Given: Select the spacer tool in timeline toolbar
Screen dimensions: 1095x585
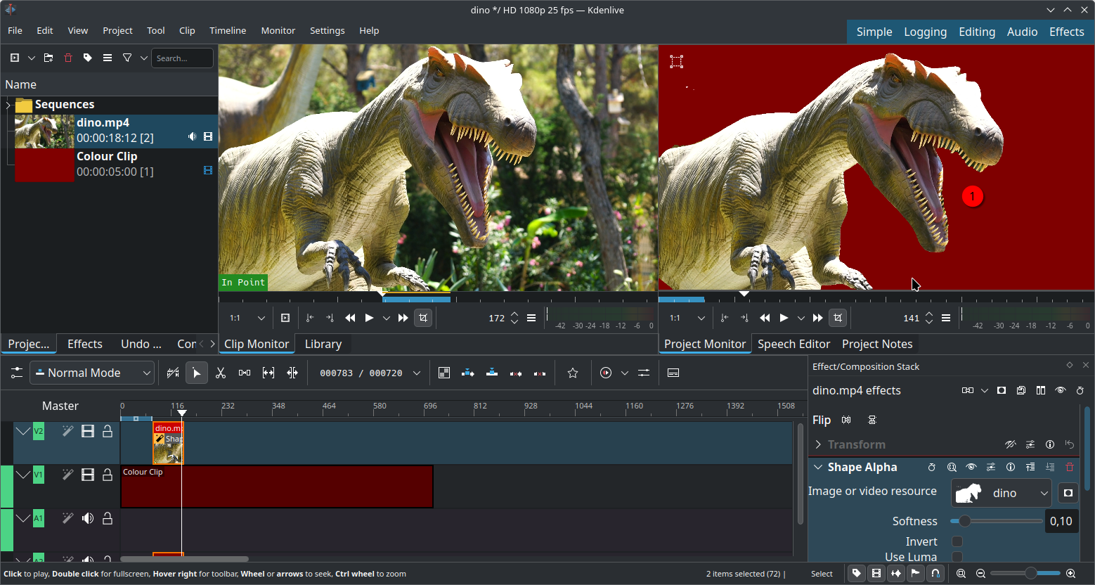Looking at the screenshot, I should click(245, 373).
